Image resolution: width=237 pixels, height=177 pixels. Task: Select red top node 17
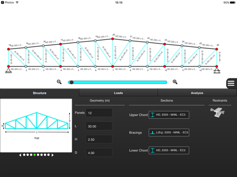(x=61, y=44)
